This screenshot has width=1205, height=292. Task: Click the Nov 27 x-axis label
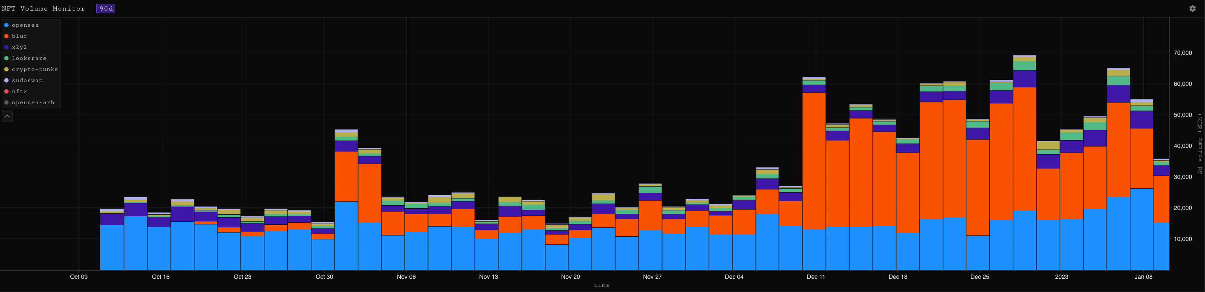tap(652, 277)
